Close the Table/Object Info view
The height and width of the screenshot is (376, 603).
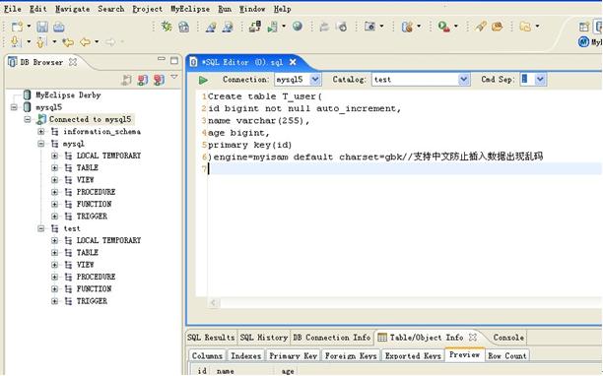[473, 338]
